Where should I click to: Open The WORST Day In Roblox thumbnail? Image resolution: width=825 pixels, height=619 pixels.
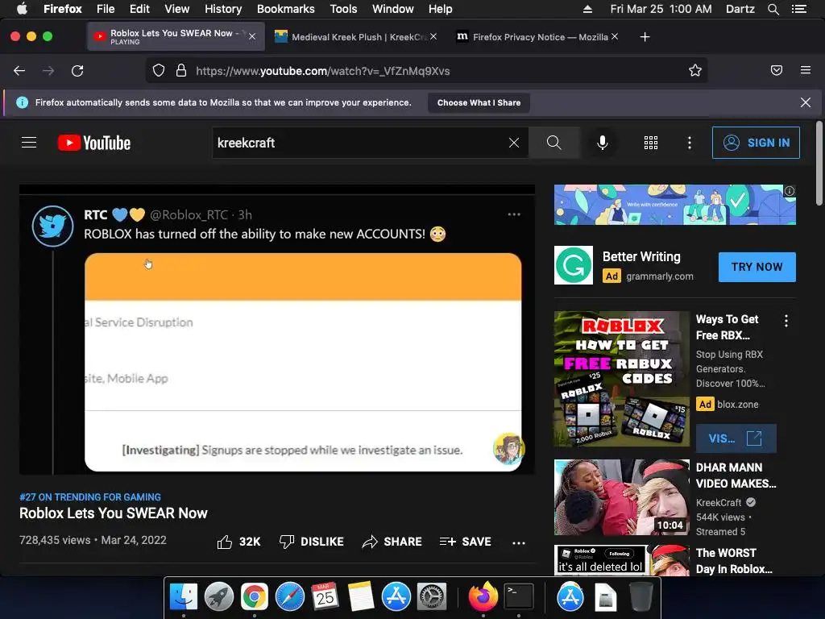tap(621, 561)
